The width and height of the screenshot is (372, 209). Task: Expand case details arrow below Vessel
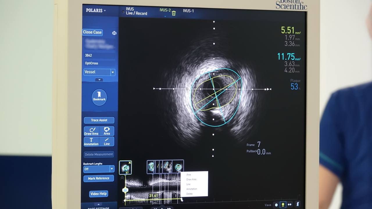click(x=99, y=80)
